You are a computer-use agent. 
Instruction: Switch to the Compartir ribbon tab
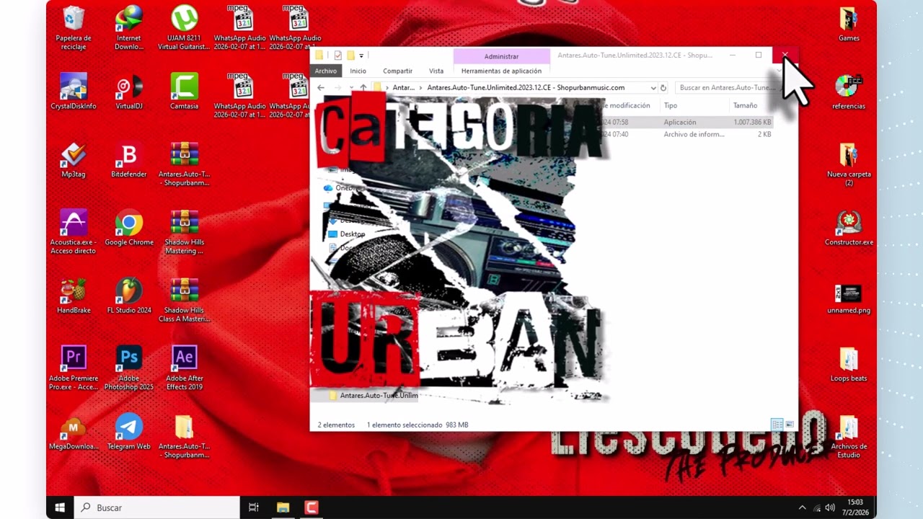(x=397, y=71)
